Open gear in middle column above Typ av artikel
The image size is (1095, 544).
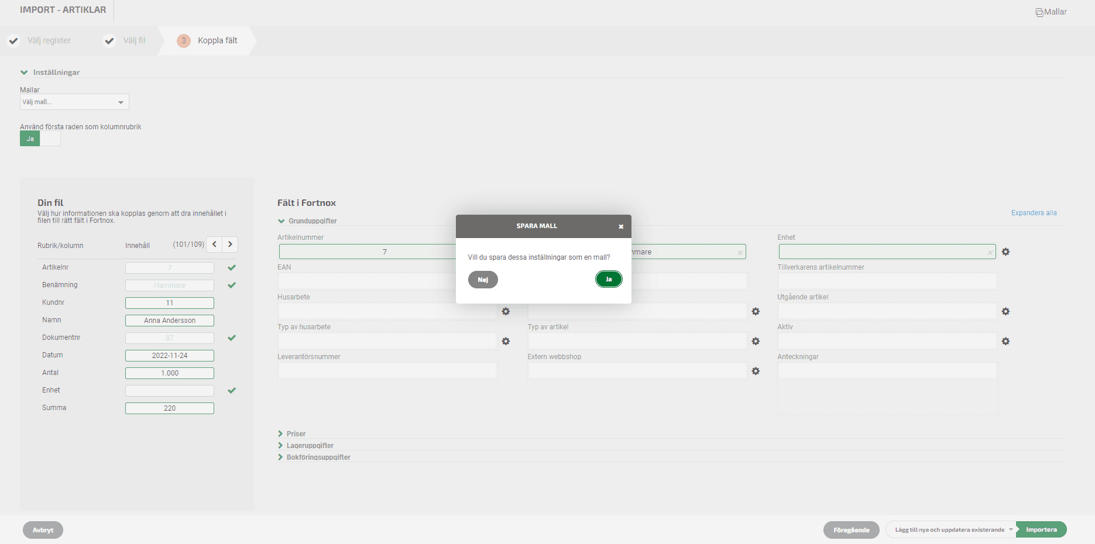756,311
